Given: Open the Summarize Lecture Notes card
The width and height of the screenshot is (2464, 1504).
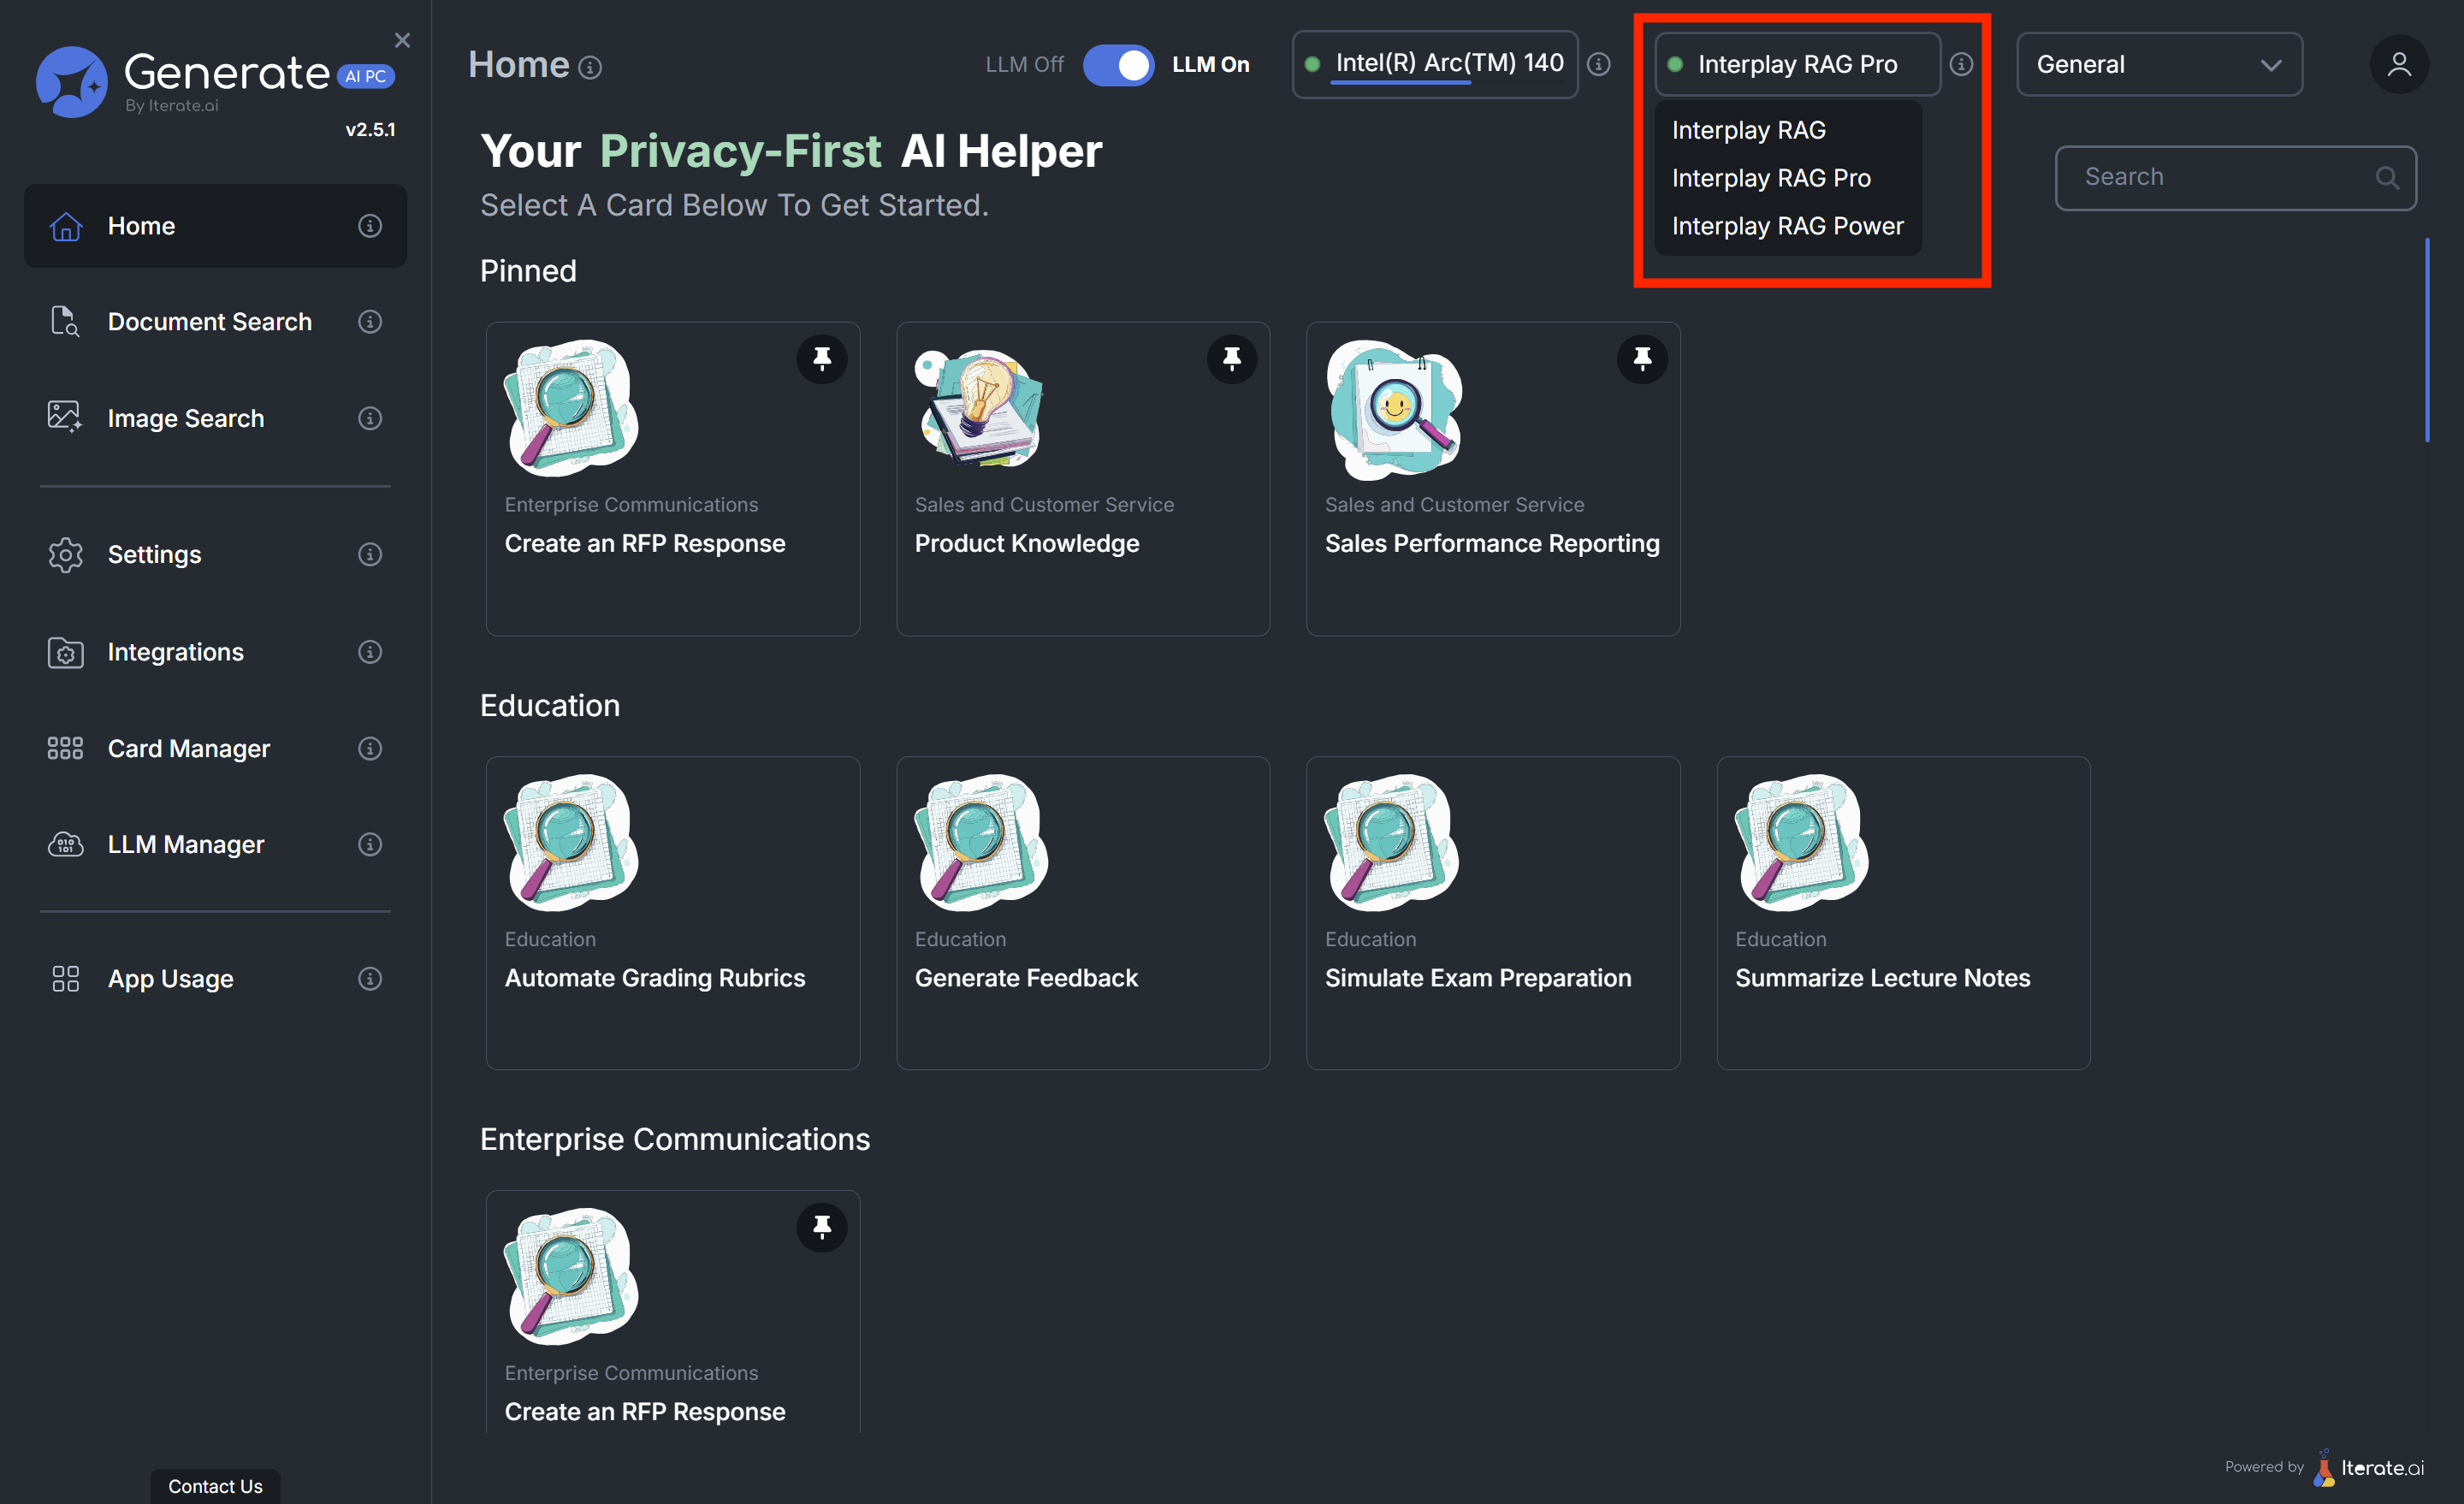Looking at the screenshot, I should click(x=1903, y=912).
